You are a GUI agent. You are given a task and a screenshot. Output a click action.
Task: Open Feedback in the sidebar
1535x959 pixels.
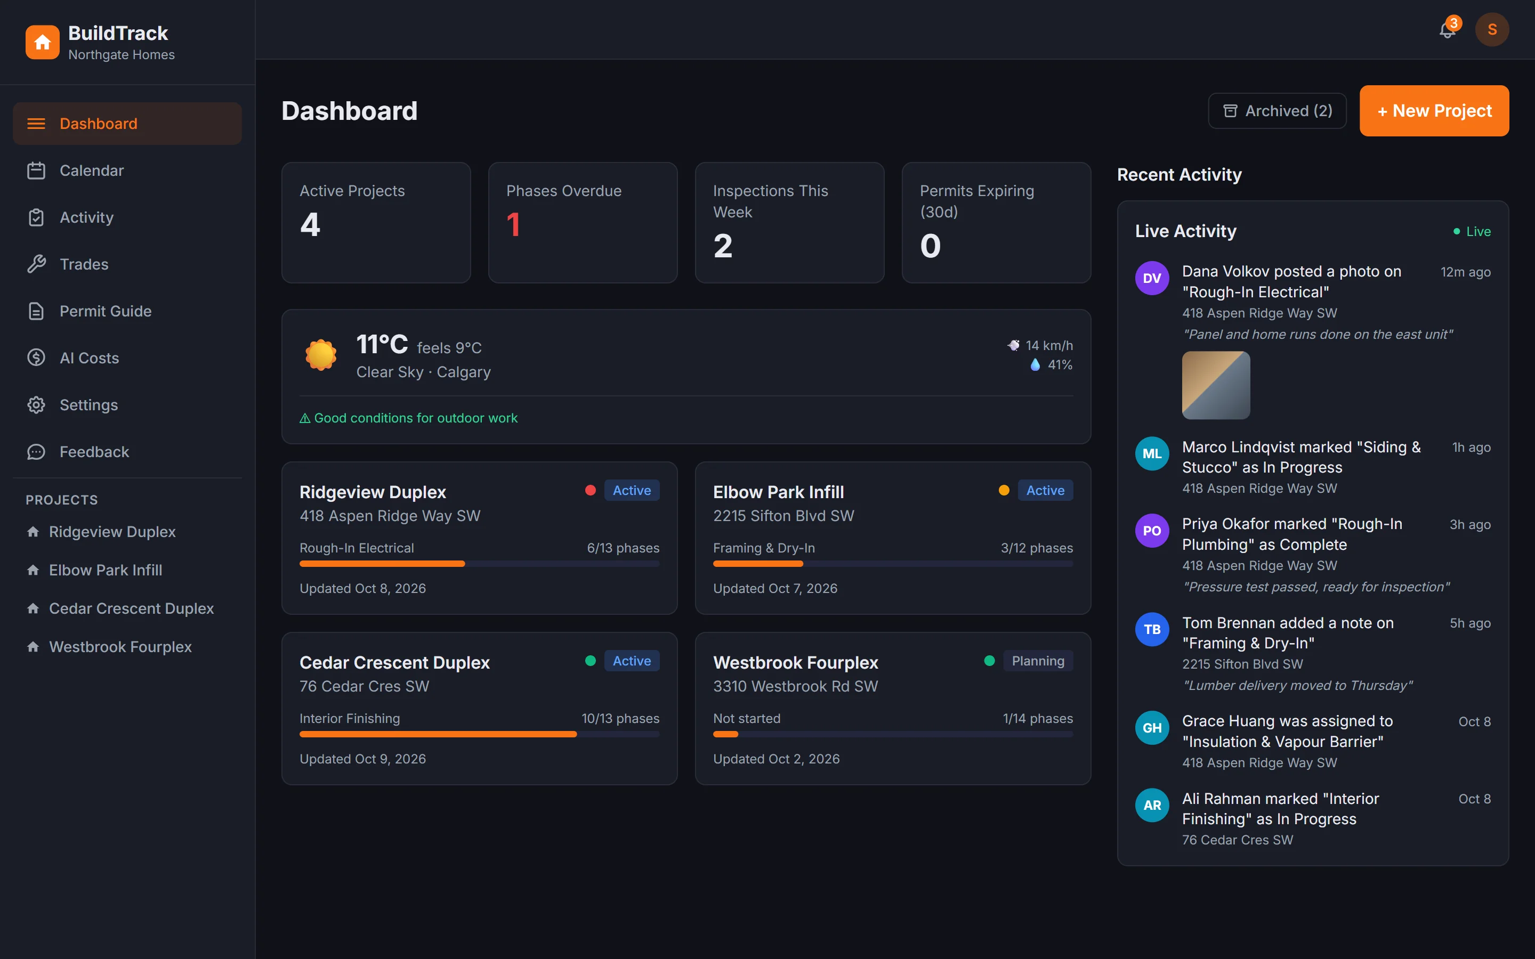click(x=127, y=452)
